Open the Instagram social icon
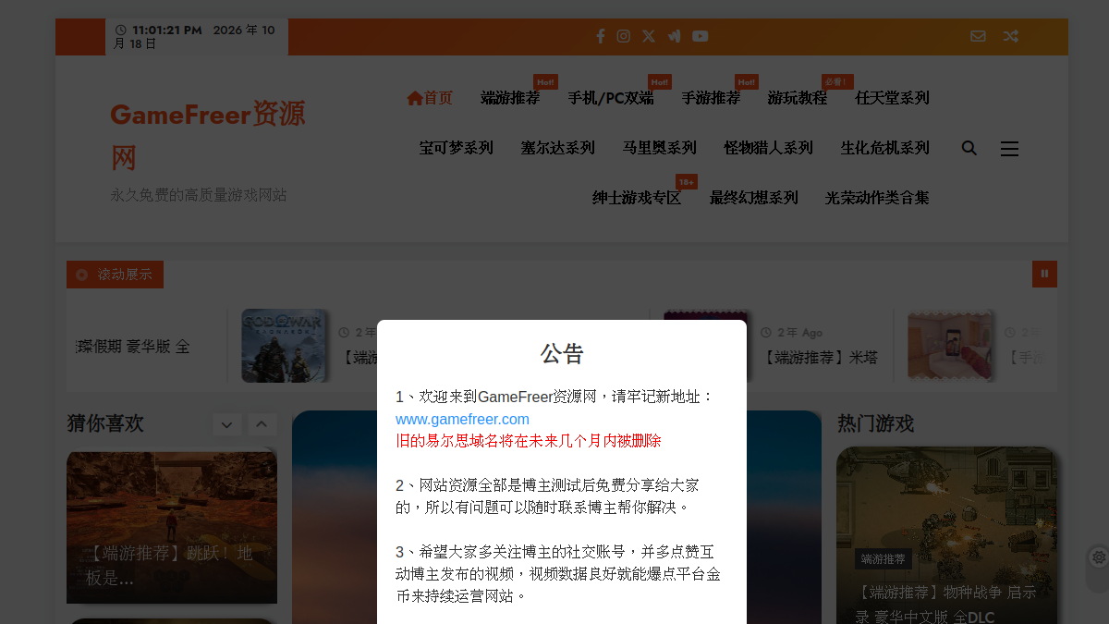 [x=624, y=36]
